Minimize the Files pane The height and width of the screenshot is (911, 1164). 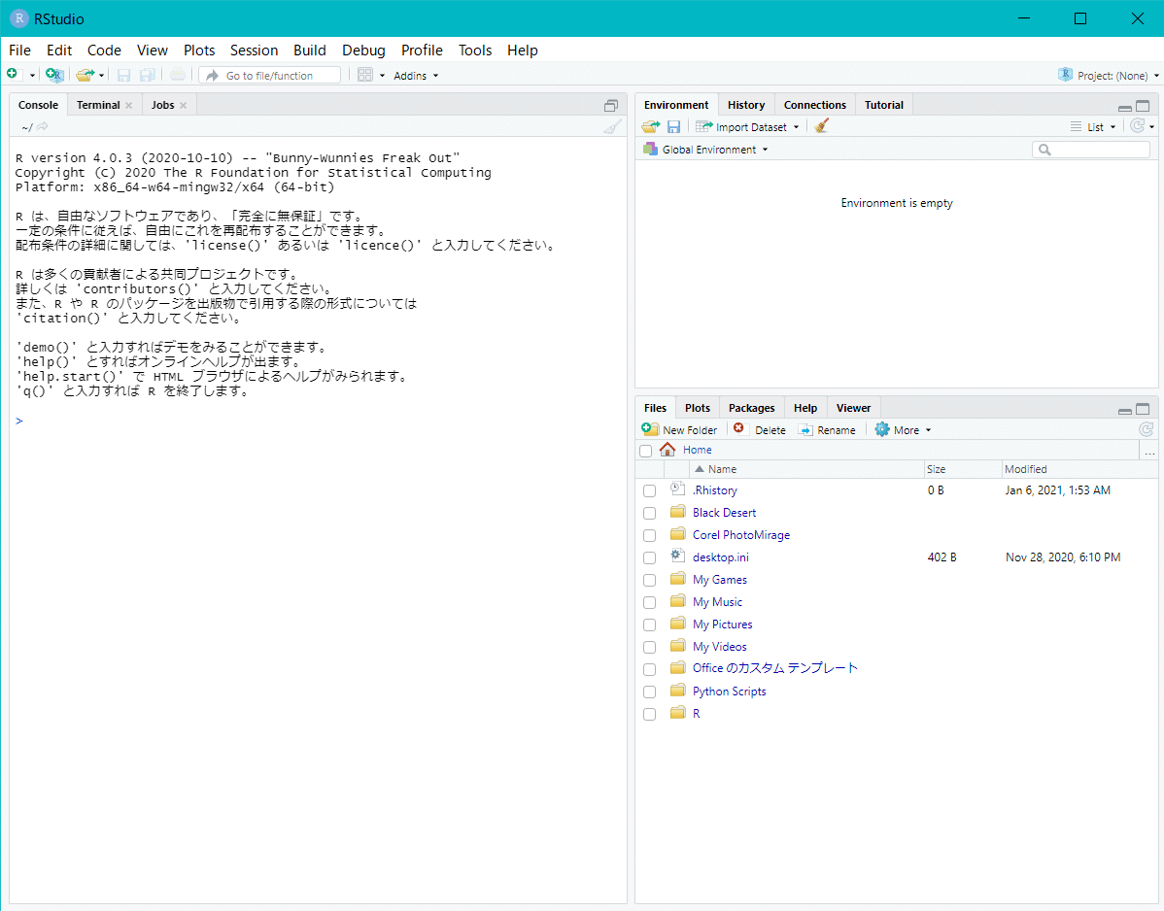(x=1125, y=410)
